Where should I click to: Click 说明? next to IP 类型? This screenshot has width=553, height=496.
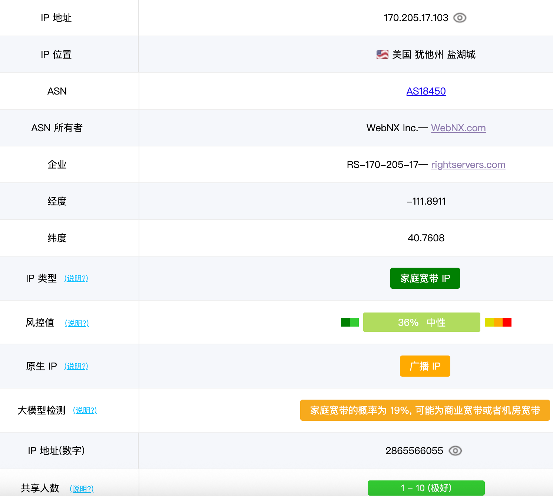point(76,278)
